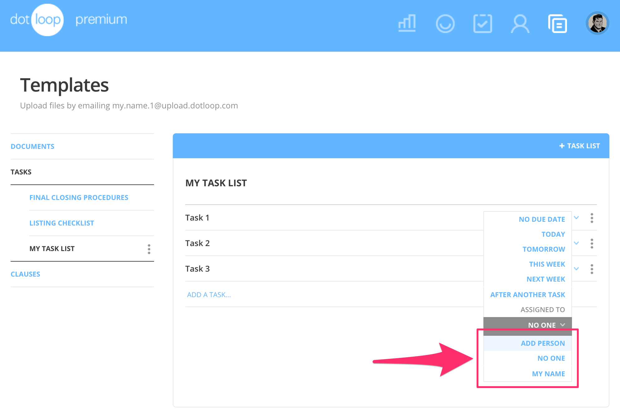Click the loops circle icon in header
Screen dimensions: 620x418
coord(445,23)
